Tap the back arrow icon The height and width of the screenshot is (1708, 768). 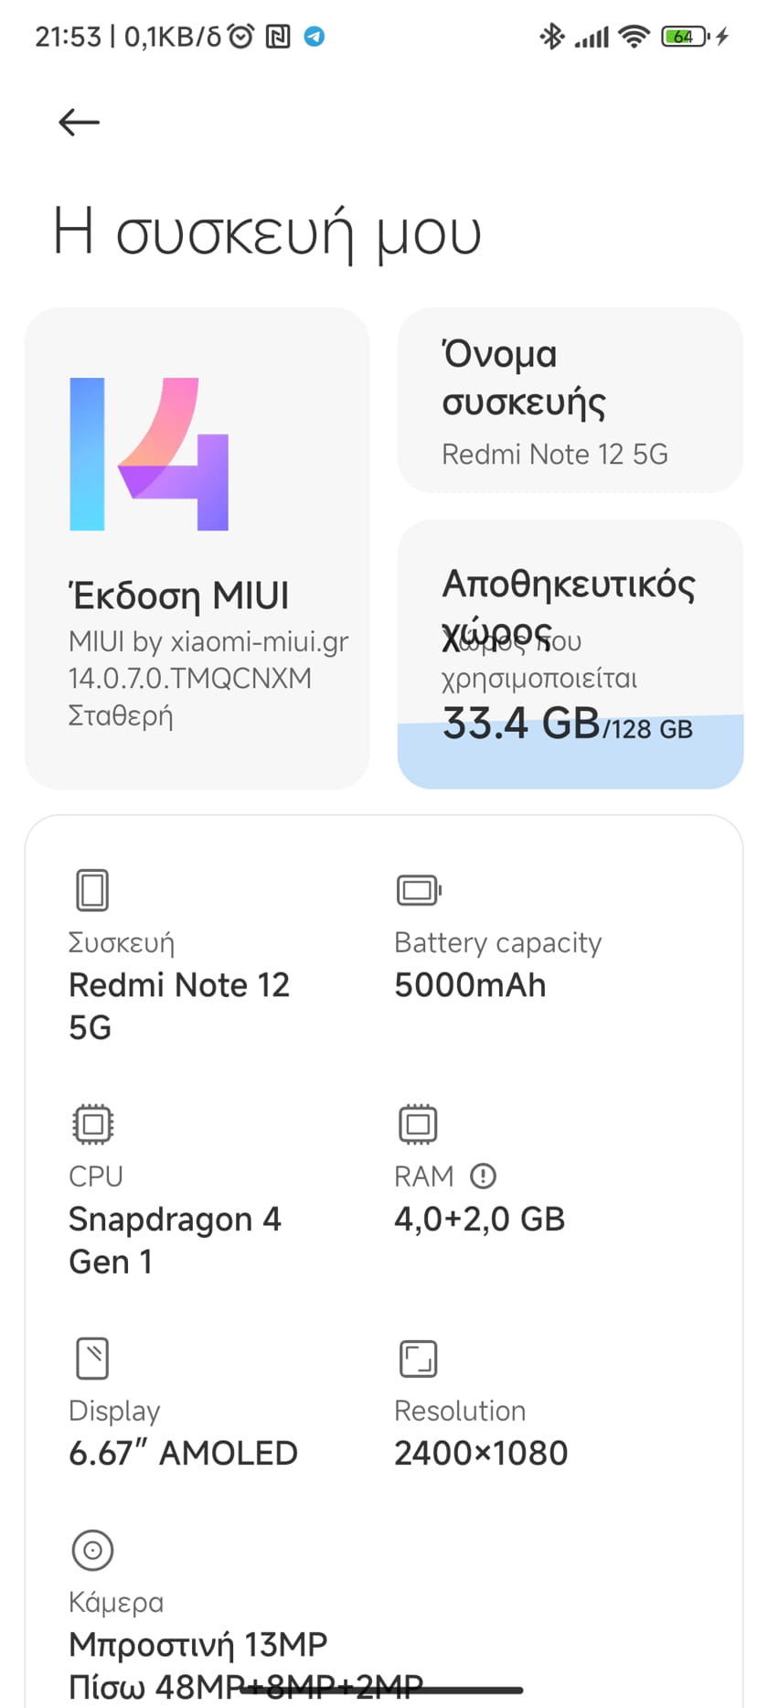[79, 122]
